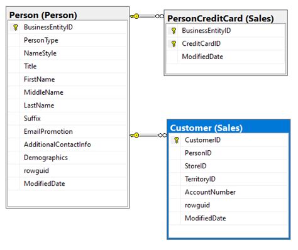
Task: Click the infinity connector end at Customer table
Action: pyautogui.click(x=162, y=135)
